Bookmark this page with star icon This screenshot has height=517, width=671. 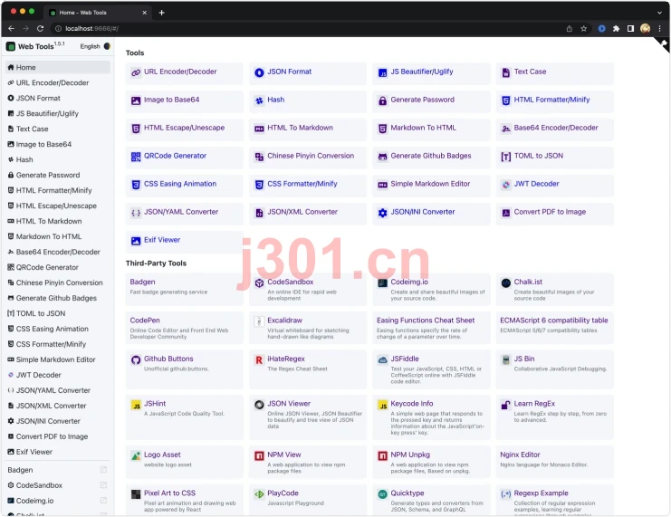(584, 29)
